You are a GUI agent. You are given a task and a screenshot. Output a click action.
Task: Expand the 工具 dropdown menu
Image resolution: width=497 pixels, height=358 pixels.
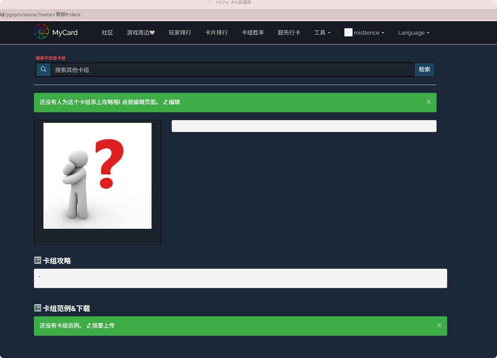[x=323, y=32]
